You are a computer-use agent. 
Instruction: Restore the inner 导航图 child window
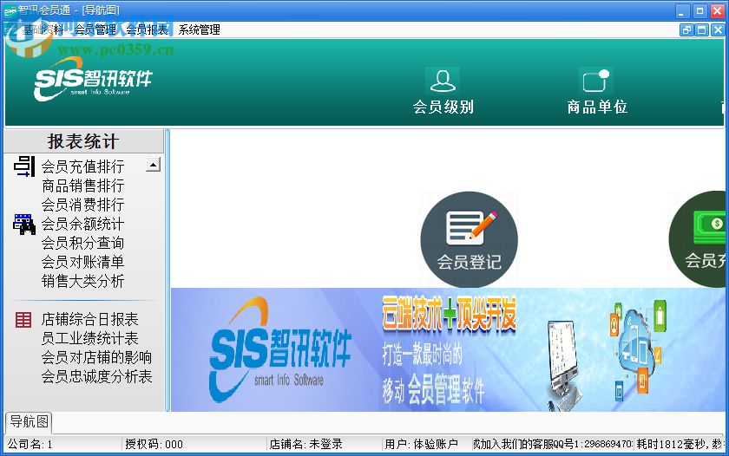click(686, 30)
